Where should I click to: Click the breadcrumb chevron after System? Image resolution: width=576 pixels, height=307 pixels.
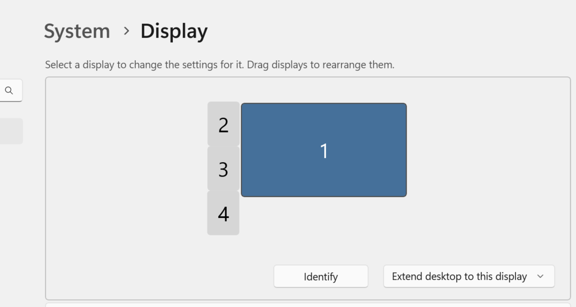(126, 31)
